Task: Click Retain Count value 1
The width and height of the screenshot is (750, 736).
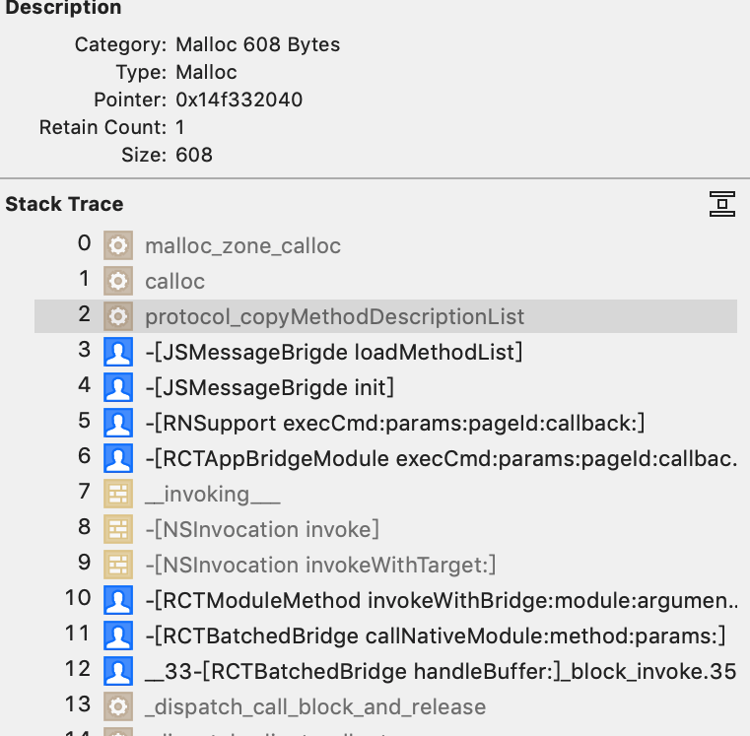Action: coord(179,127)
